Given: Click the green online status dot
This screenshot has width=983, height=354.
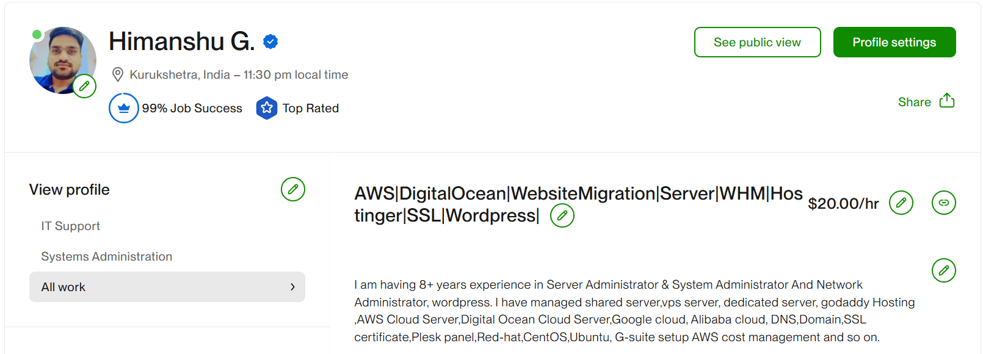Looking at the screenshot, I should [x=37, y=35].
